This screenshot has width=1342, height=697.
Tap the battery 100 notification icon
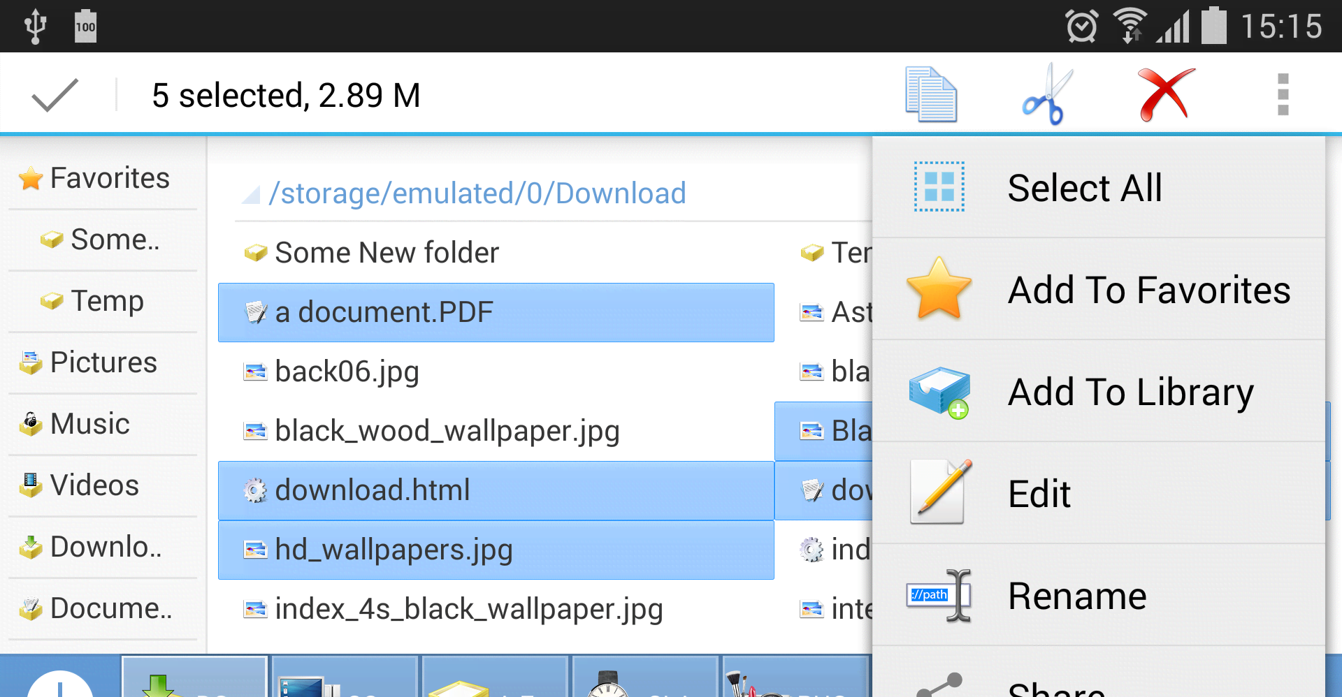tap(85, 27)
